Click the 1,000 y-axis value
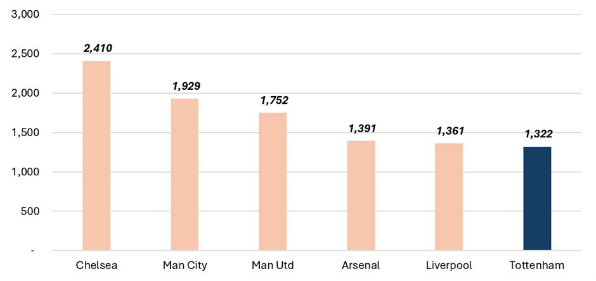The width and height of the screenshot is (596, 281). 26,172
